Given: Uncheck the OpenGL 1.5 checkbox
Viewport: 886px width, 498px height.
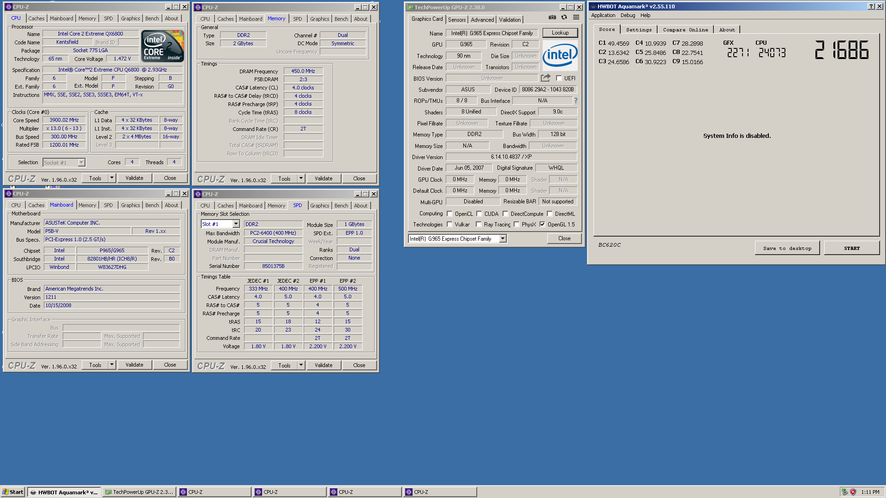Looking at the screenshot, I should 542,225.
